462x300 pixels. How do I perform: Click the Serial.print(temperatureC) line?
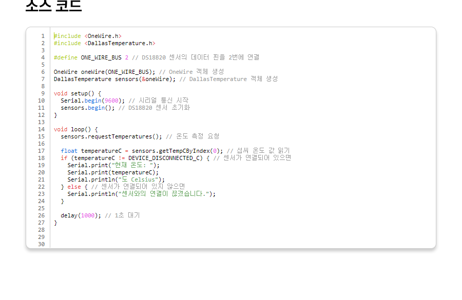point(113,172)
